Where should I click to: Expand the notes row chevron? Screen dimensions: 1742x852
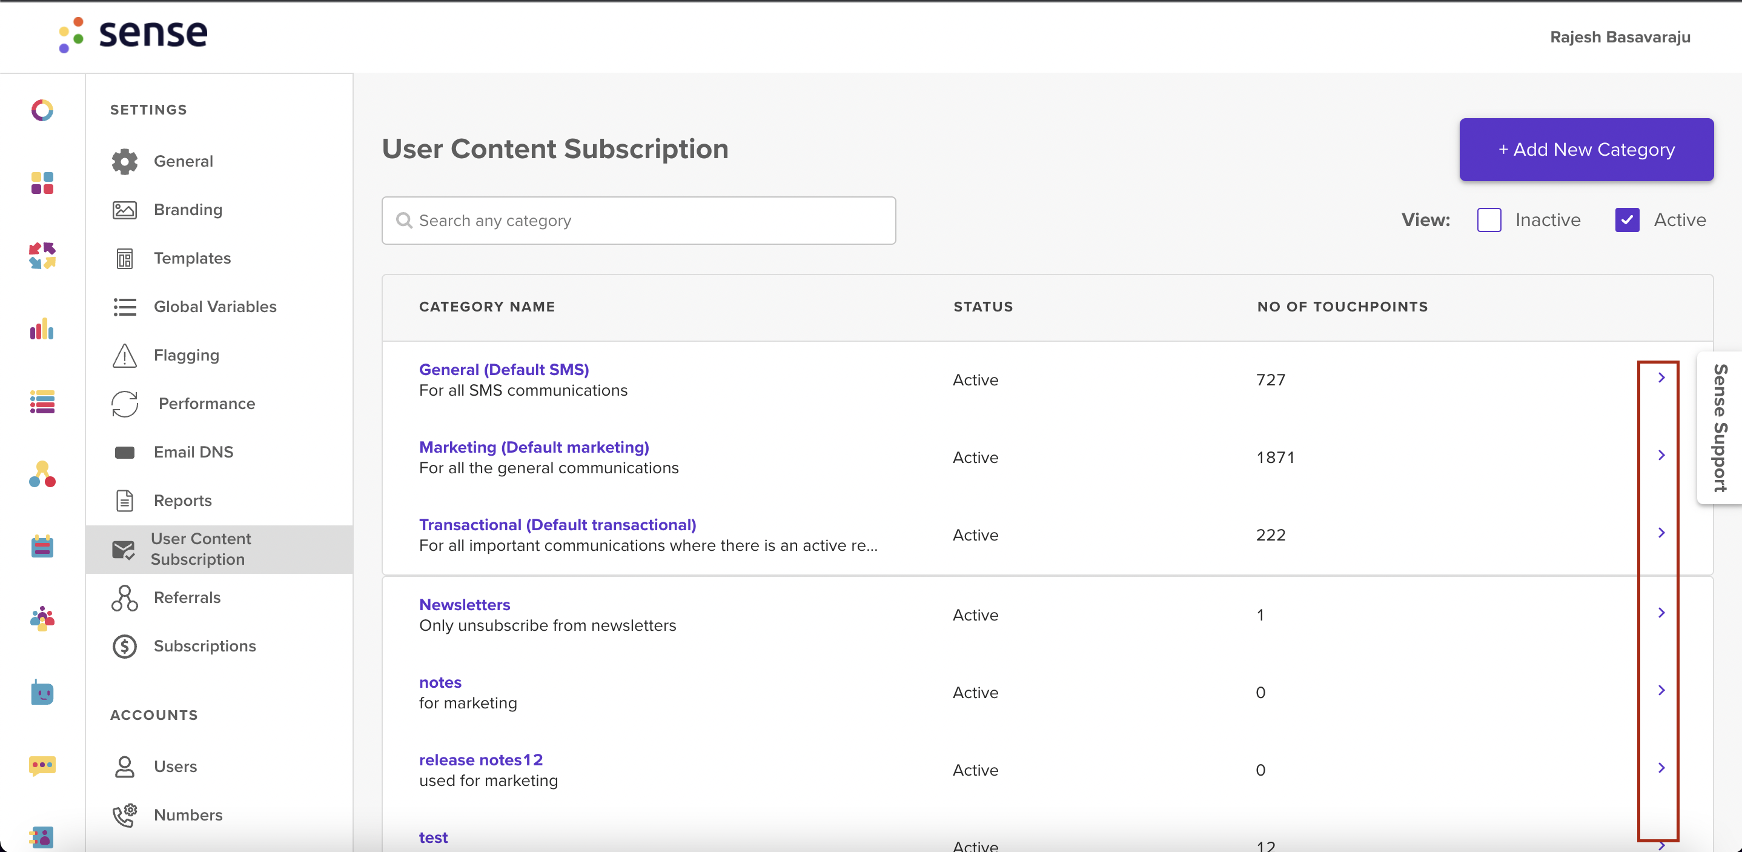[1661, 690]
